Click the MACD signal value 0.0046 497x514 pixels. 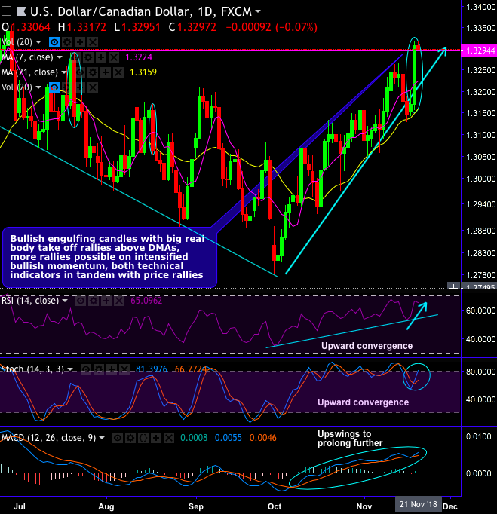tap(262, 438)
